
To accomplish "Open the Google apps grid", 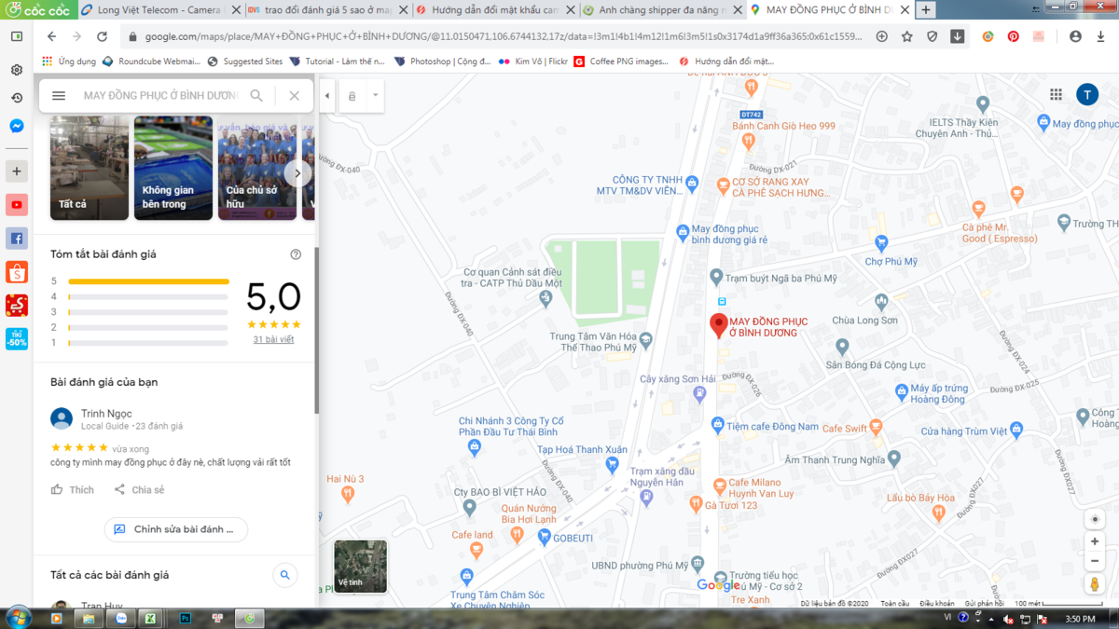I will coord(1056,94).
